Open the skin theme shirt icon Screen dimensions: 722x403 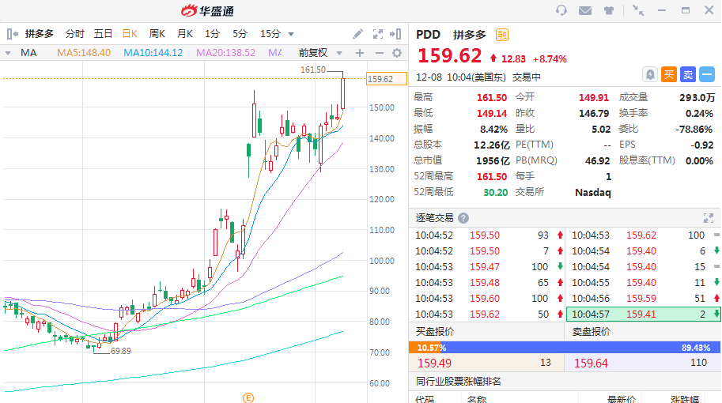[x=609, y=10]
